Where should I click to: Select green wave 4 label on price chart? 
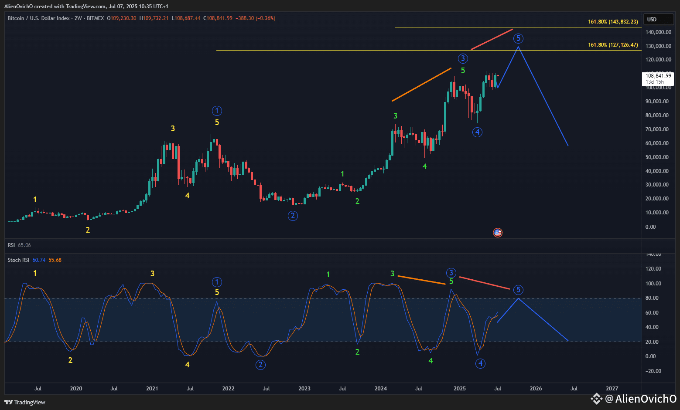tap(425, 166)
